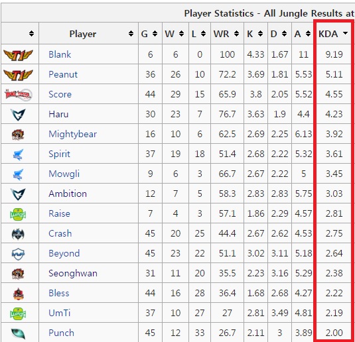The height and width of the screenshot is (342, 355).
Task: Click Spirit's win rate 51.4
Action: click(x=227, y=154)
